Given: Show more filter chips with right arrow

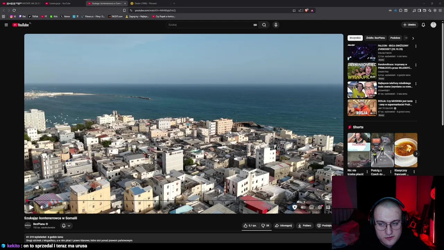Looking at the screenshot, I should (413, 38).
